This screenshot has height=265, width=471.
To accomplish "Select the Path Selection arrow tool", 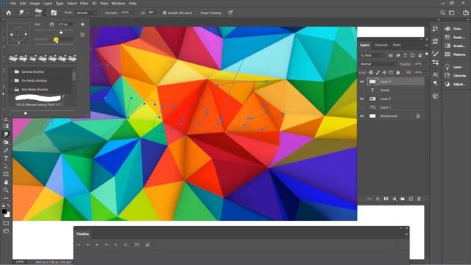I will [x=6, y=166].
